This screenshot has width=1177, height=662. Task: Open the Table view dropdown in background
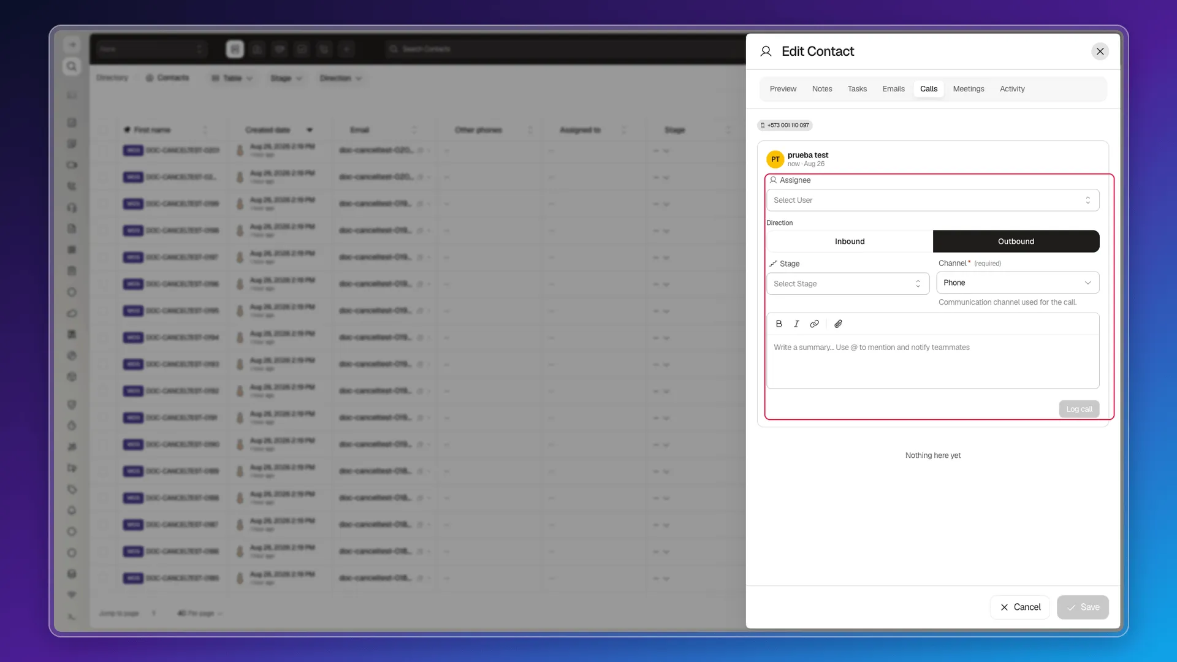pos(232,78)
